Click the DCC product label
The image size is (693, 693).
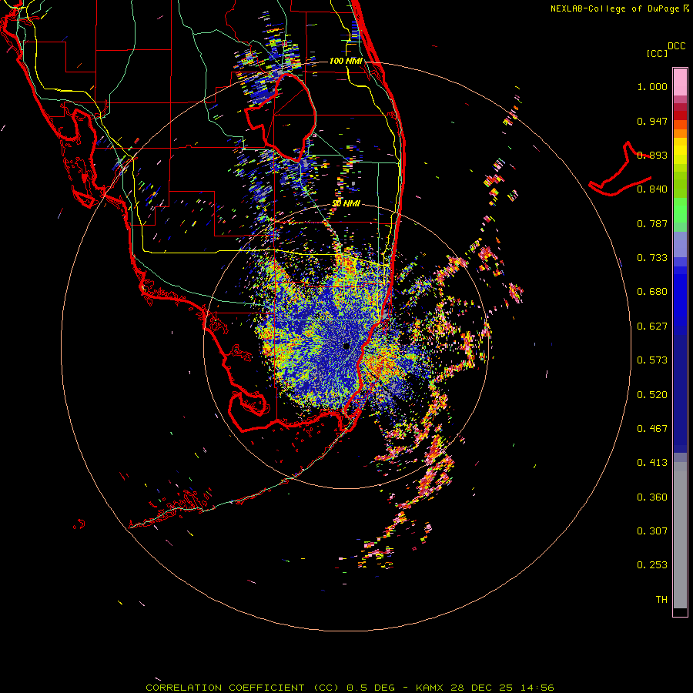[x=676, y=46]
